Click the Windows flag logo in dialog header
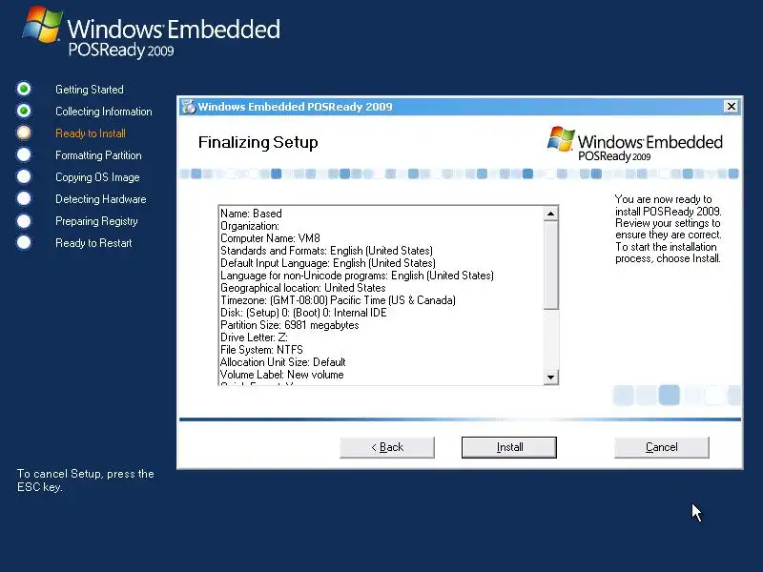This screenshot has width=763, height=572. [561, 139]
